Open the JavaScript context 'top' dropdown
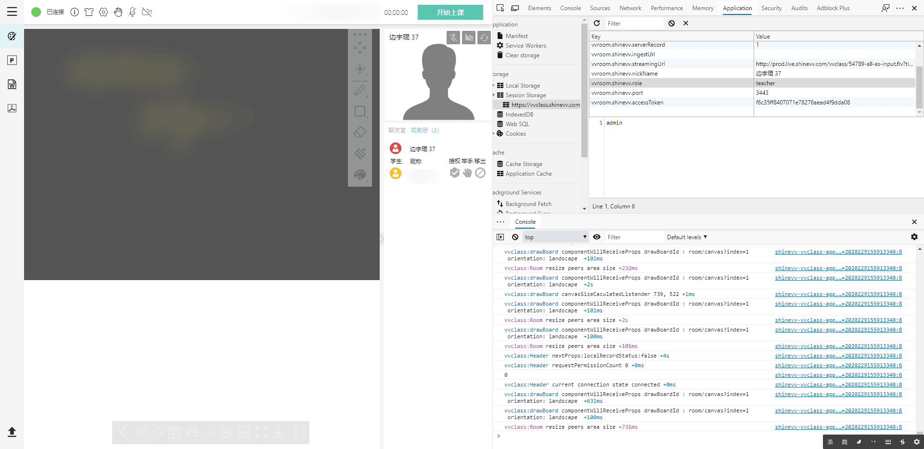The image size is (924, 449). (555, 237)
